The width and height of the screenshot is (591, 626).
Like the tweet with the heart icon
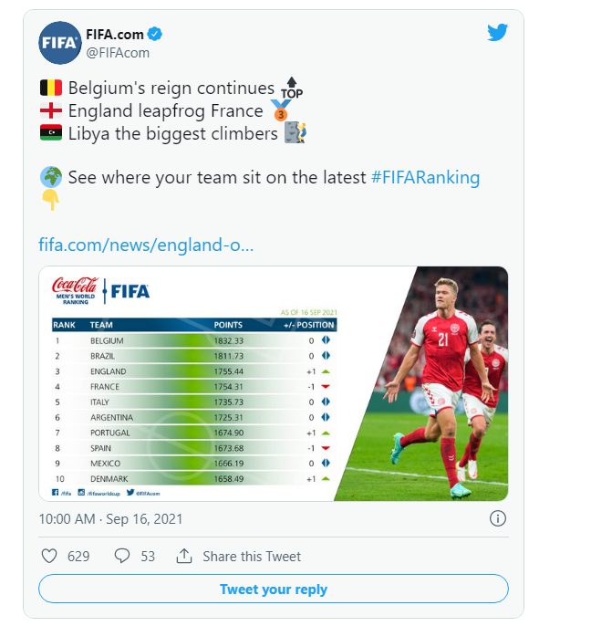(x=50, y=556)
